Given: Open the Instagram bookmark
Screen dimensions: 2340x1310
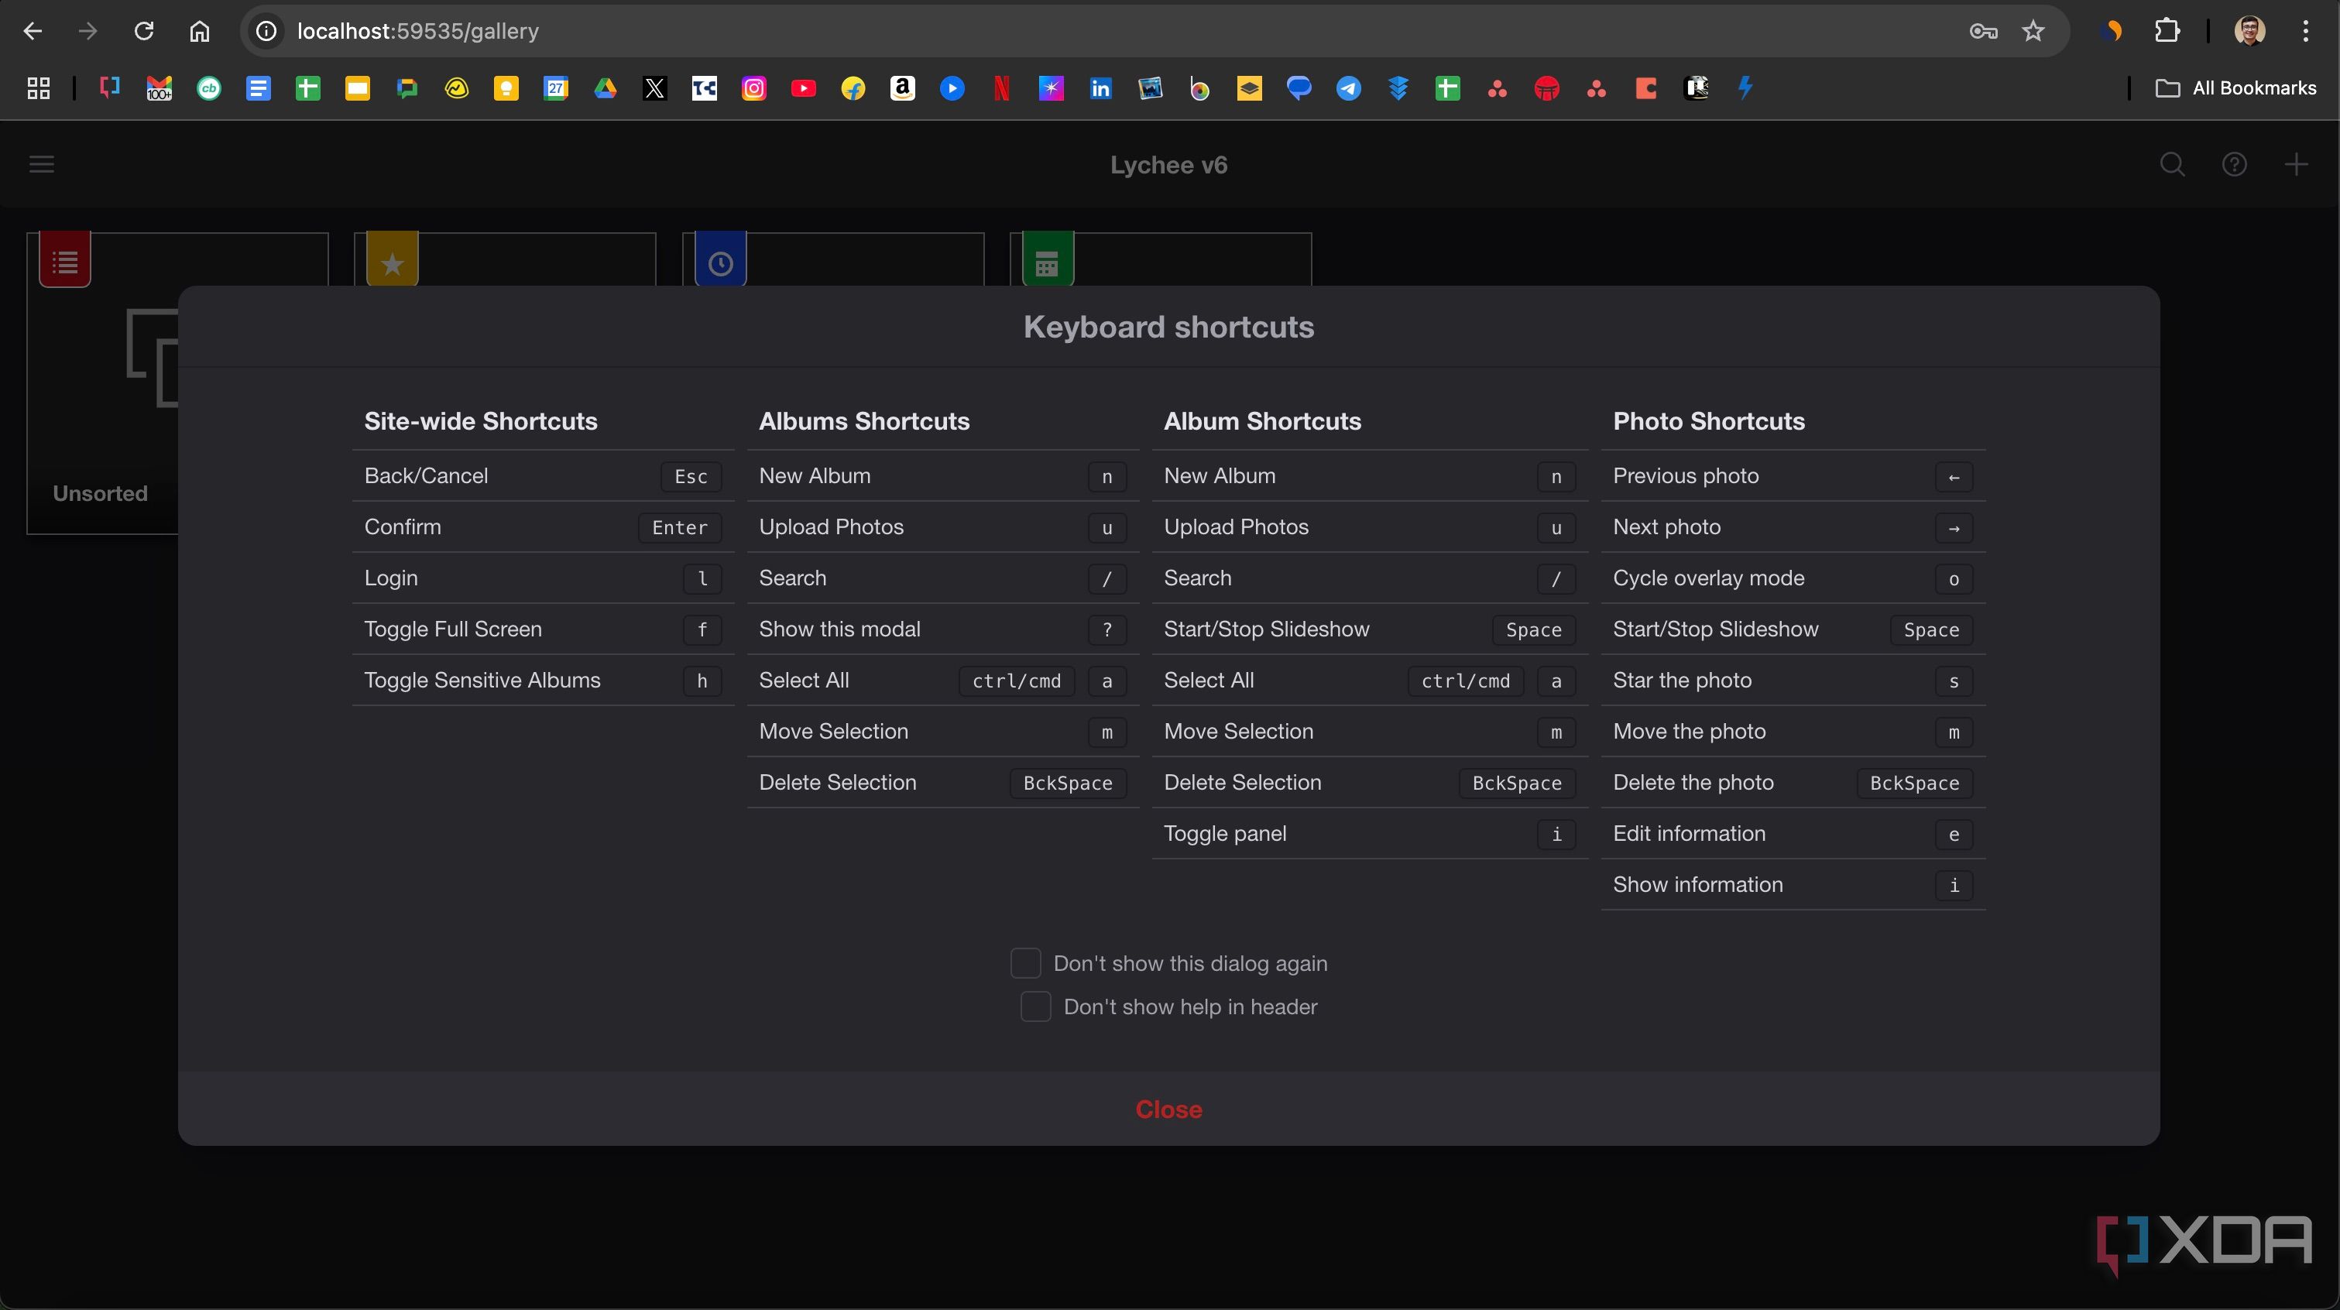Looking at the screenshot, I should pyautogui.click(x=754, y=88).
